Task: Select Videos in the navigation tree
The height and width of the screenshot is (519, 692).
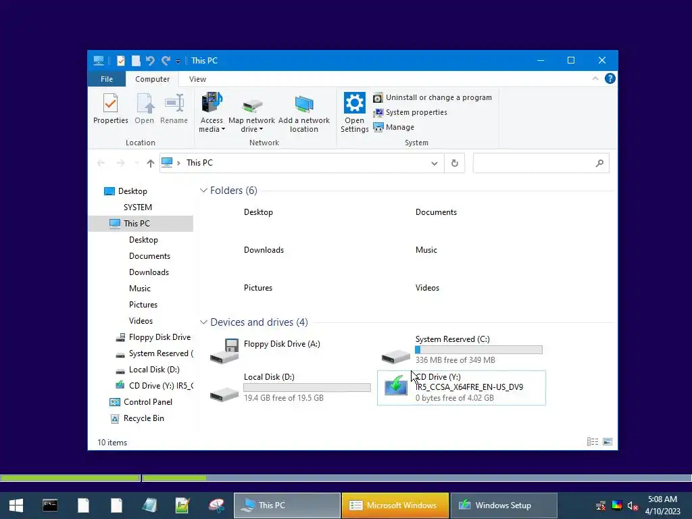Action: [x=141, y=321]
